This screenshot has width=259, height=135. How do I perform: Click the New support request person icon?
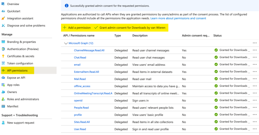pyautogui.click(x=3, y=123)
